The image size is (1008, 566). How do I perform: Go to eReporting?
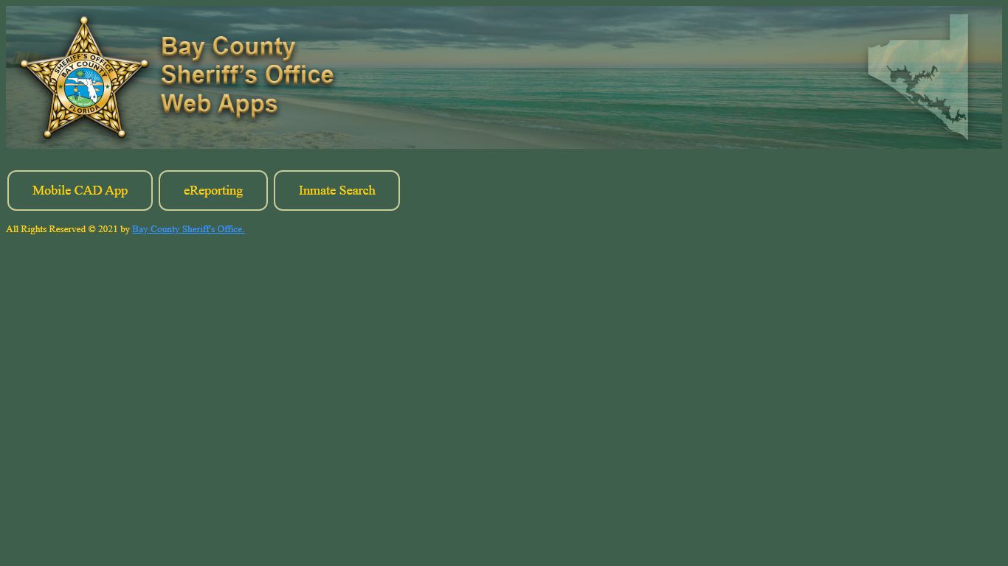click(x=213, y=190)
